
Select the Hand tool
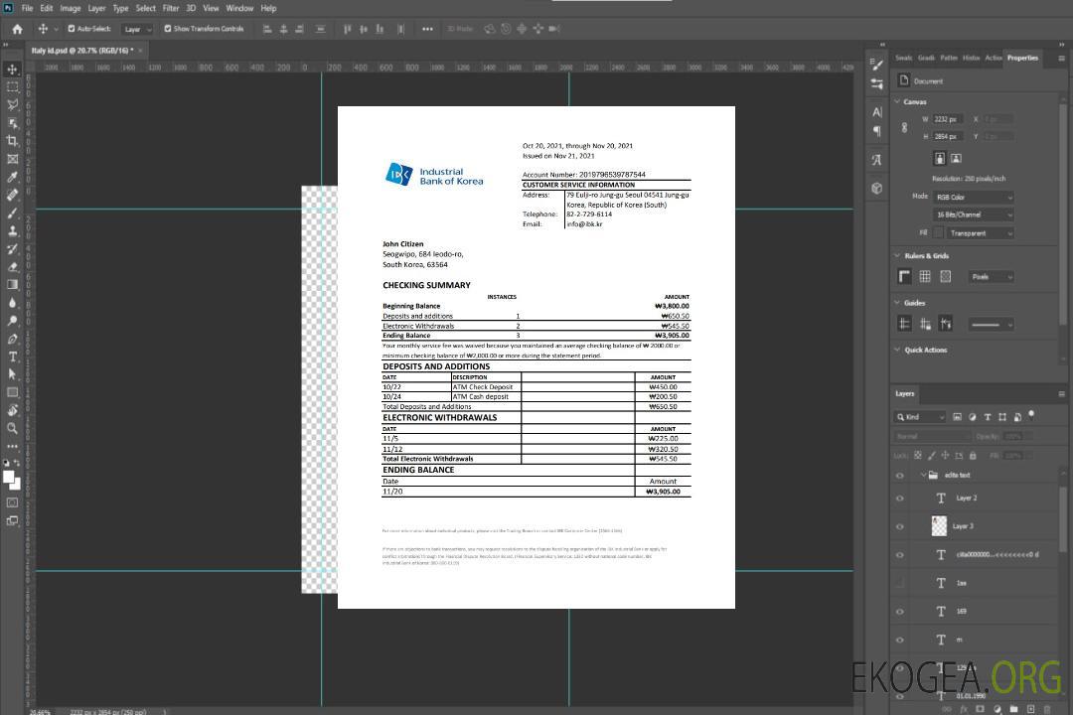point(12,410)
